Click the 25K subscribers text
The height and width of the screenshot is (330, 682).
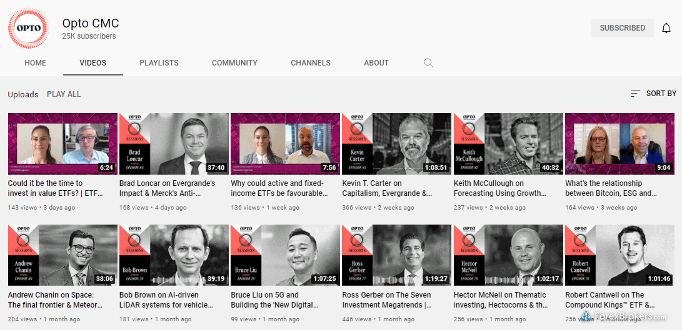pyautogui.click(x=89, y=36)
